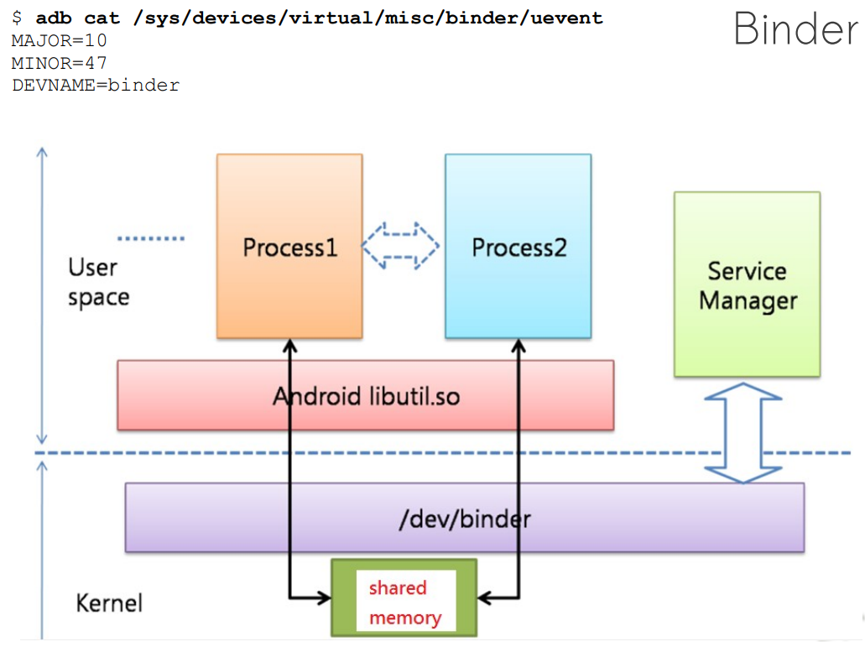The image size is (865, 647).
Task: Click the DEVNAME=binder output text
Action: 95,84
